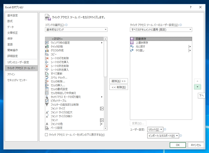
Task: Expand the 元に戻す split arrow in right list
Action: click(x=190, y=46)
